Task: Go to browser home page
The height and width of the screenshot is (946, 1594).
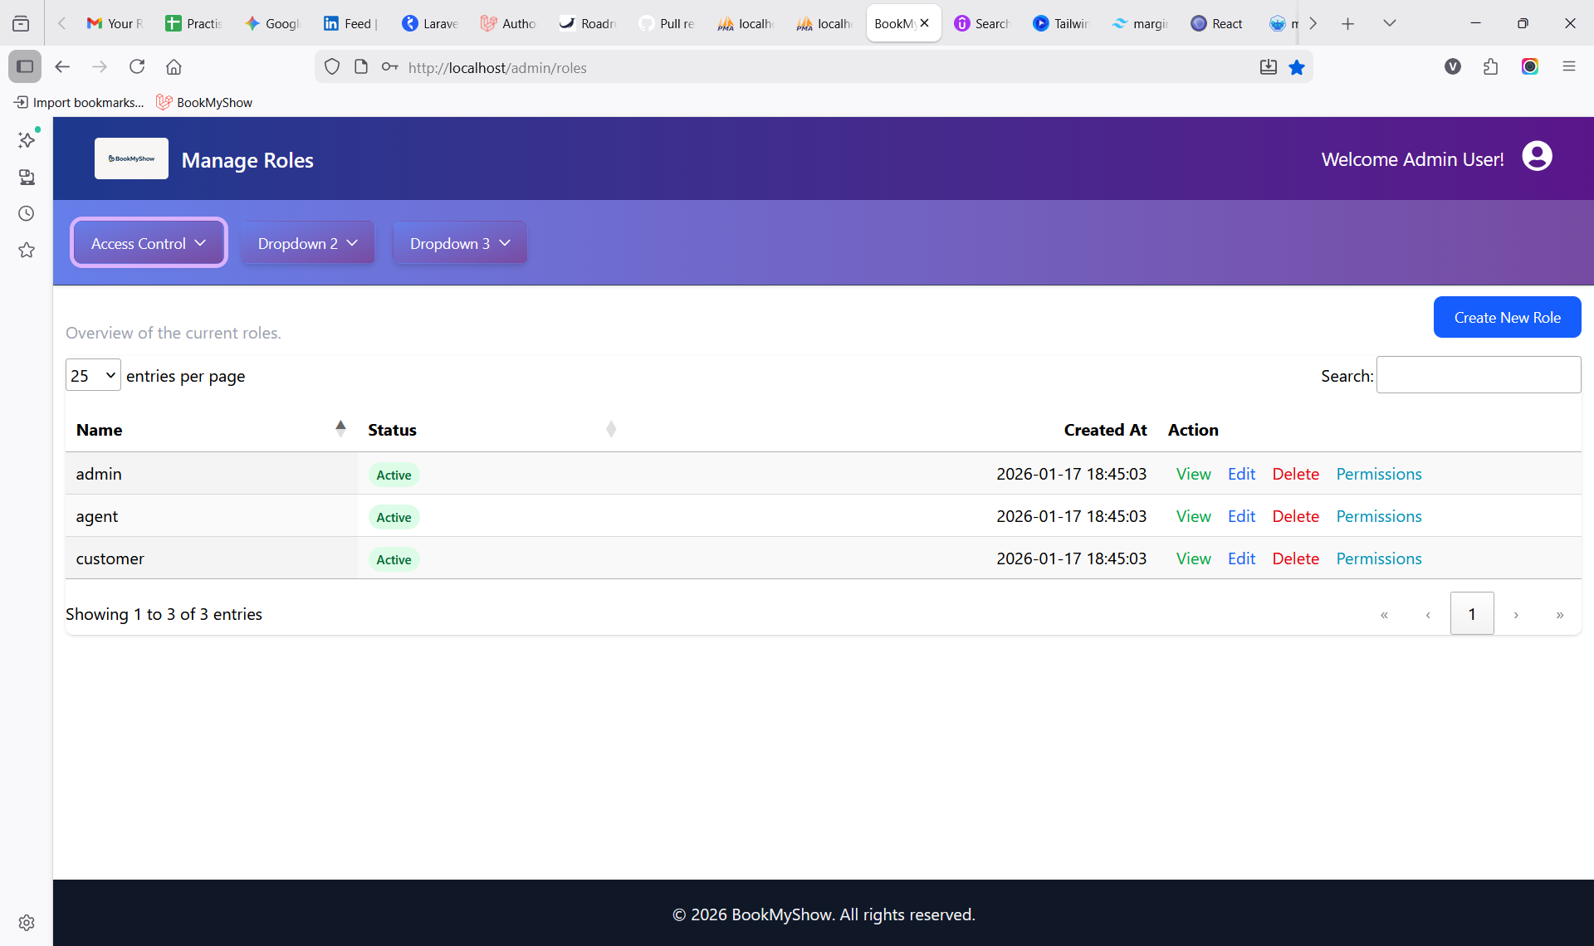Action: tap(174, 66)
